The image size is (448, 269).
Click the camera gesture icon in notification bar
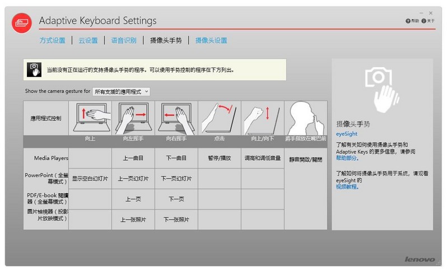point(34,70)
